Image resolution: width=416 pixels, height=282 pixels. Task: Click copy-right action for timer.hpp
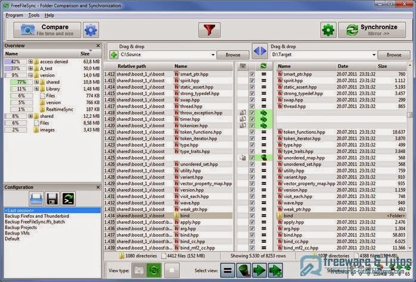click(263, 119)
